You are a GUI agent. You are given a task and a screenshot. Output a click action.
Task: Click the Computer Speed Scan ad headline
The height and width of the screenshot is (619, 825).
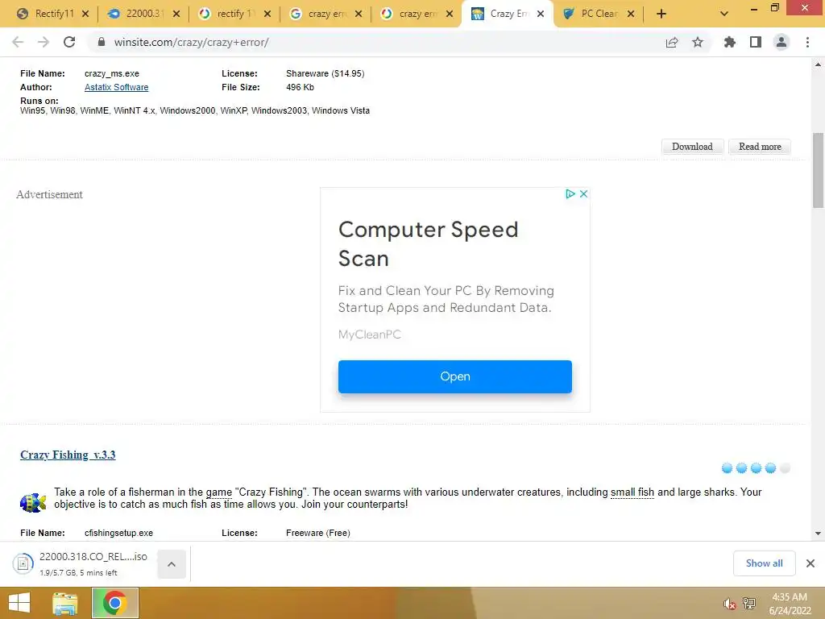click(428, 244)
